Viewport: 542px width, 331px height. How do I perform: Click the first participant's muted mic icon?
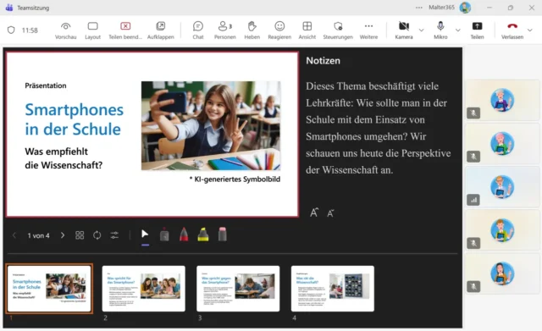[x=473, y=113]
